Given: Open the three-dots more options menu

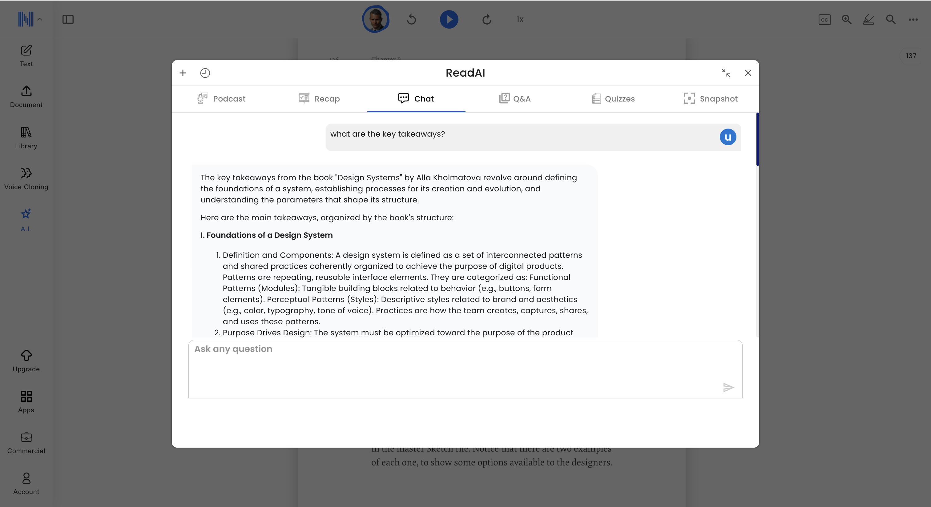Looking at the screenshot, I should tap(913, 19).
